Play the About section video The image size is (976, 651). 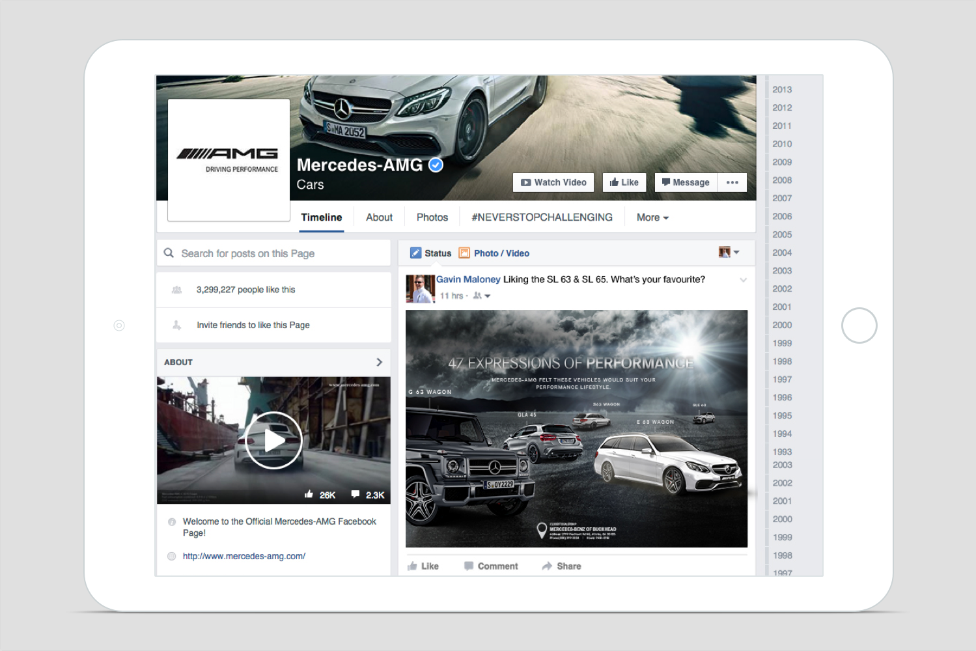click(273, 441)
